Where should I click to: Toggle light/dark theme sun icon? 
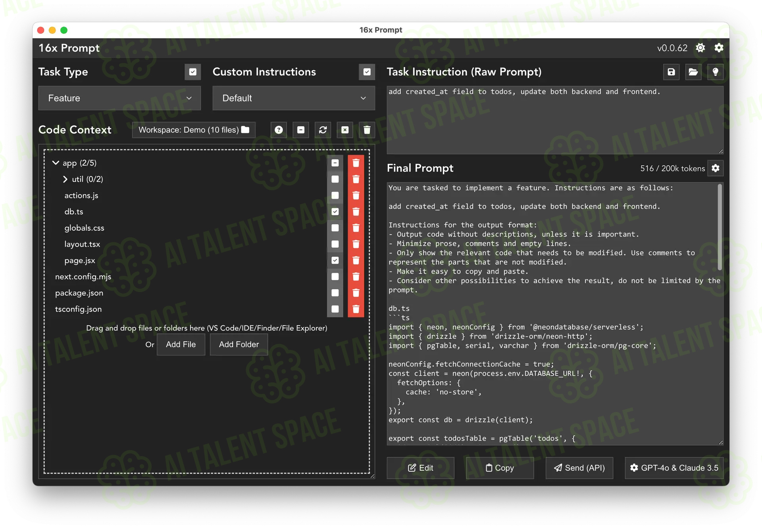point(700,48)
